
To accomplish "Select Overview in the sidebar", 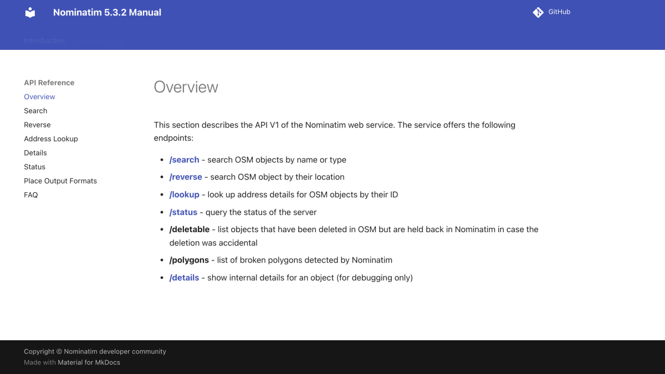I will 39,97.
